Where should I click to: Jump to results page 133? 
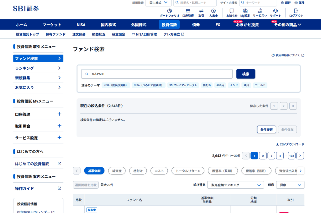[292, 156]
